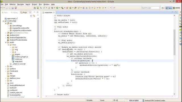
Task: Click the Project Explorer vertical scrollbar
Action: (38, 49)
